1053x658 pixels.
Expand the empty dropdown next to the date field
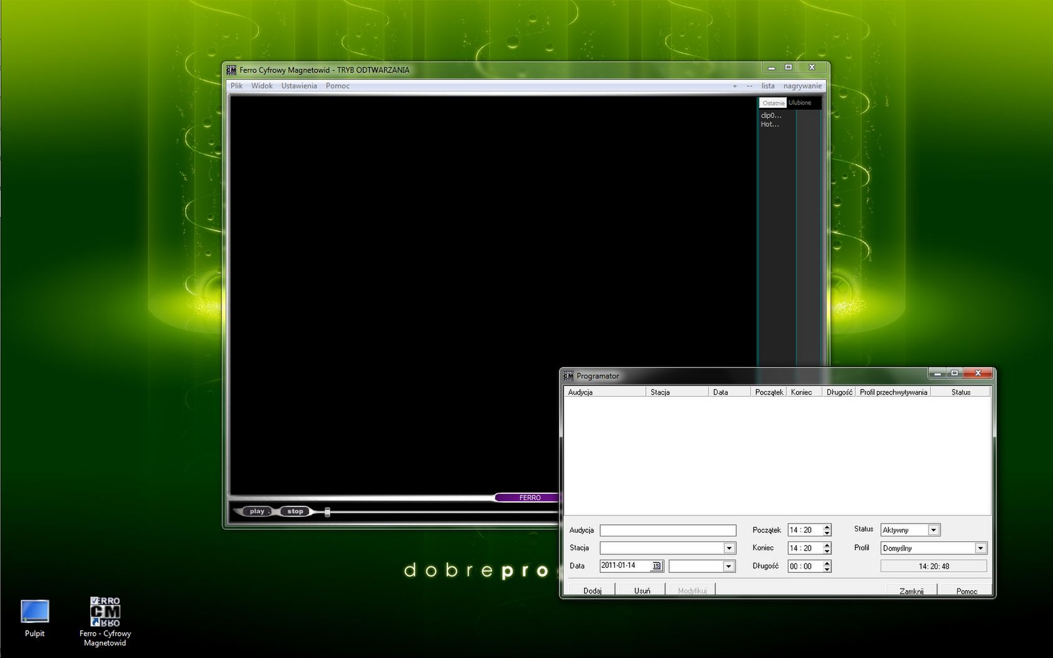pos(728,567)
